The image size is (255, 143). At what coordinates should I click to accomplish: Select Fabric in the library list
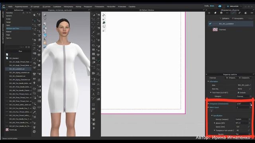(8, 25)
